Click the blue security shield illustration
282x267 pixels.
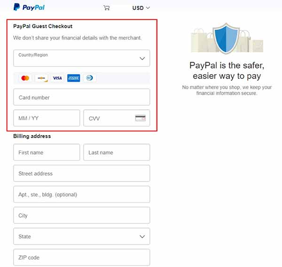226,38
